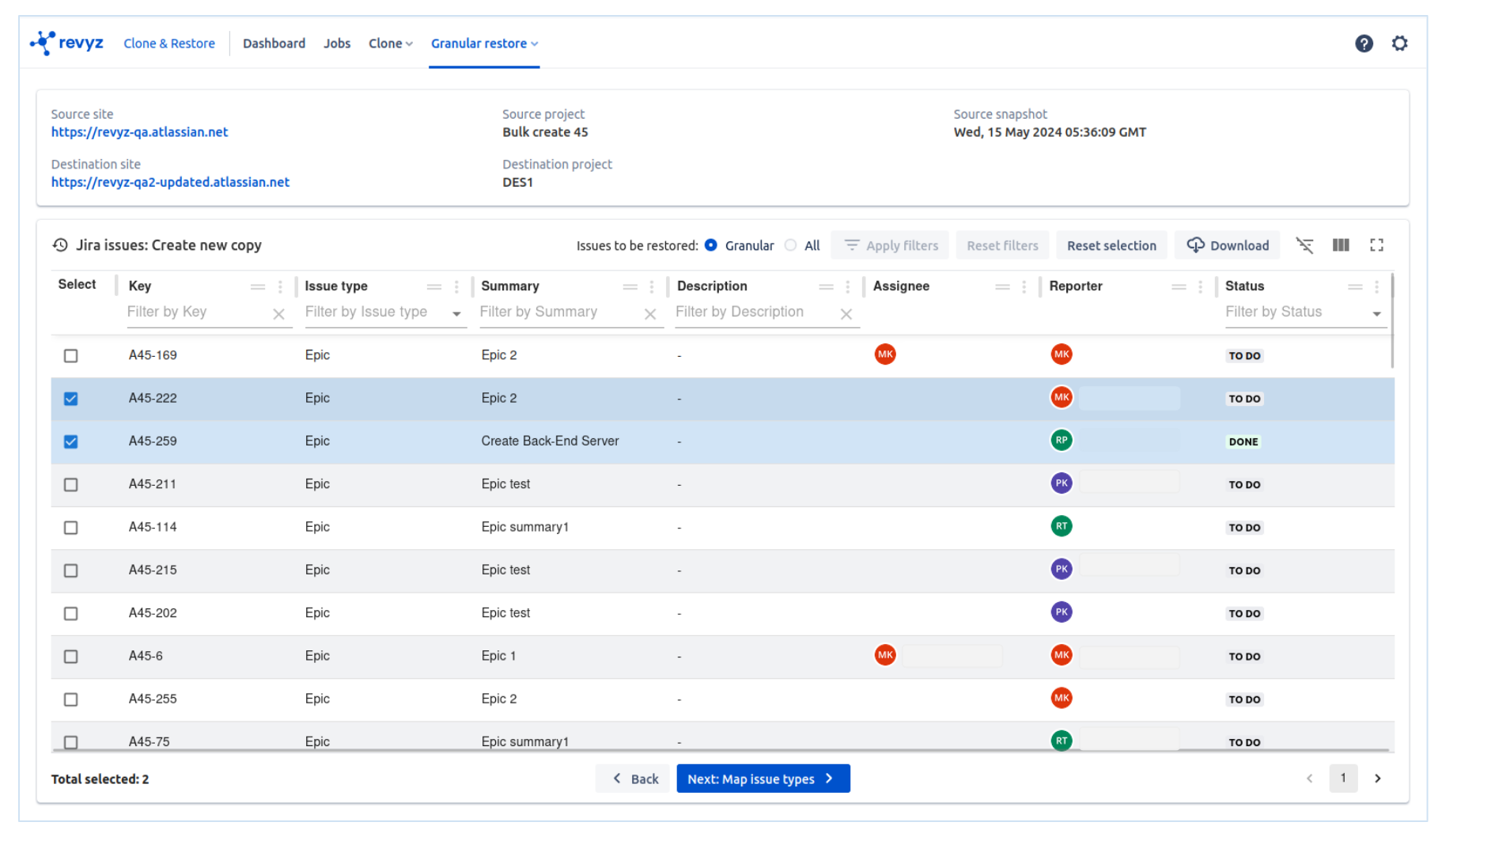
Task: Click the Summary column drag handle
Action: (x=630, y=286)
